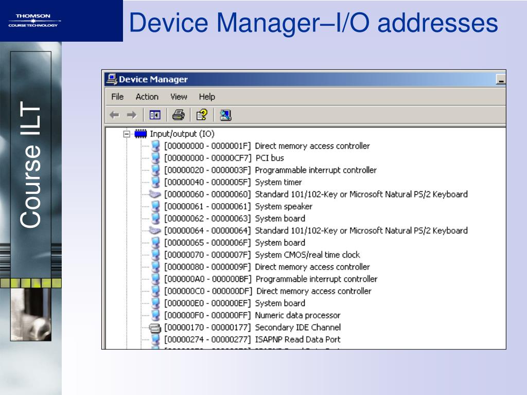
Task: Click the Input/output (IO) chip icon
Action: click(x=140, y=134)
